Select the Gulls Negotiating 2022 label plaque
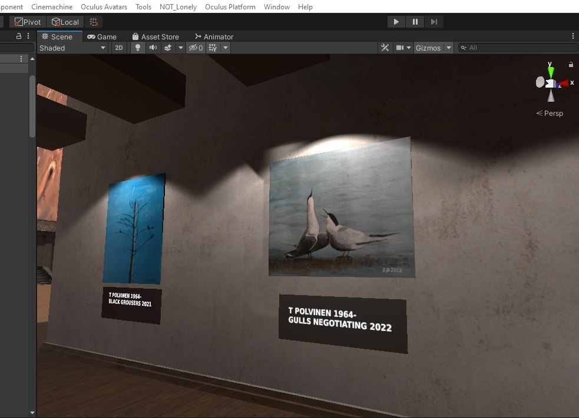 click(343, 323)
